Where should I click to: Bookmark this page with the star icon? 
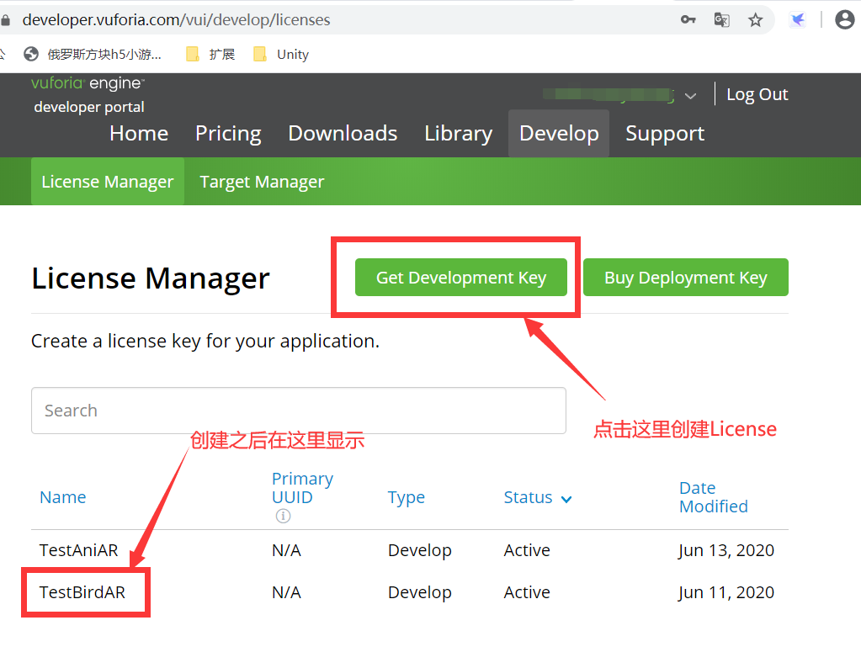[756, 20]
